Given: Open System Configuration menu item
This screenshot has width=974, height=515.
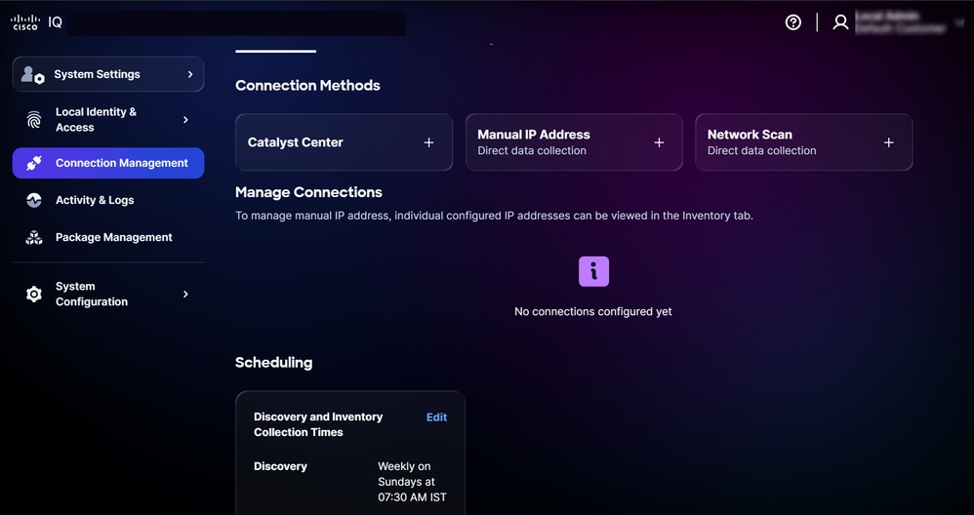Looking at the screenshot, I should tap(108, 295).
